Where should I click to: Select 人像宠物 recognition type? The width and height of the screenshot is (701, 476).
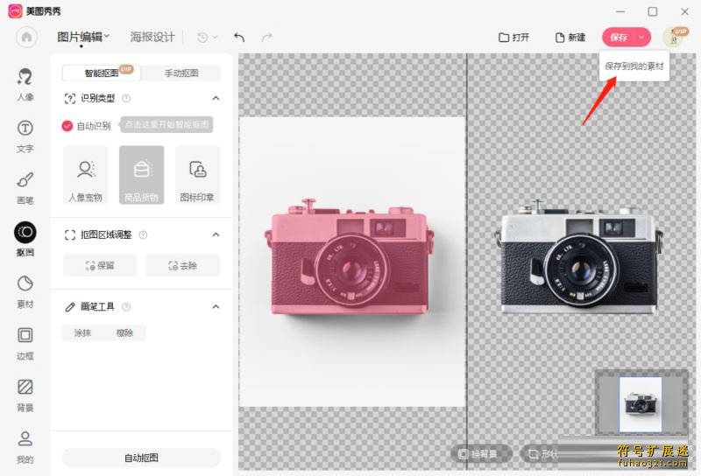click(x=85, y=176)
